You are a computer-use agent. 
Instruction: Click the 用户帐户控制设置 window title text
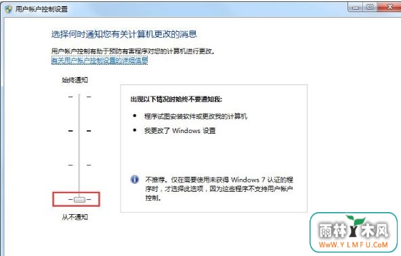tap(41, 9)
